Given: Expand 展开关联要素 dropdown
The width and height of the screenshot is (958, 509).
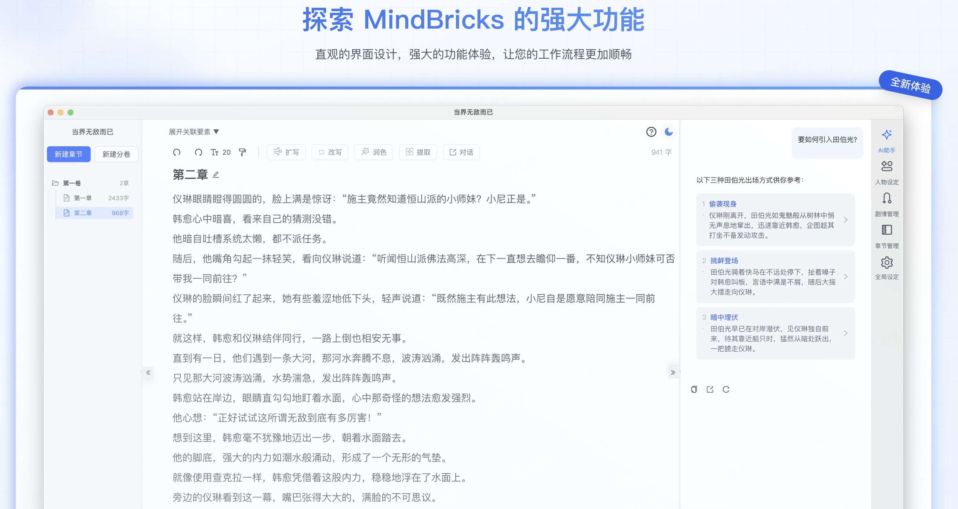Looking at the screenshot, I should click(x=194, y=132).
